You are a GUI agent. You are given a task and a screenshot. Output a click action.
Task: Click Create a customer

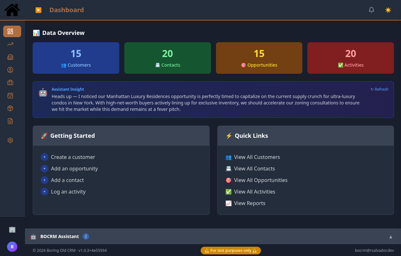click(x=73, y=157)
